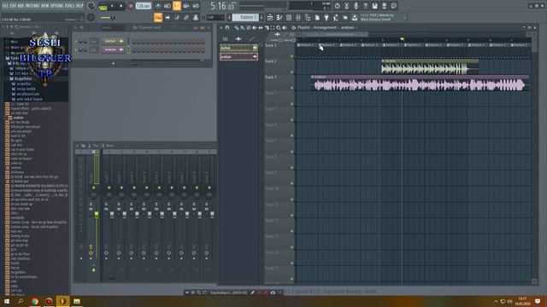Image resolution: width=547 pixels, height=307 pixels.
Task: Open the Audio channel filter dropdown
Action: [x=113, y=27]
